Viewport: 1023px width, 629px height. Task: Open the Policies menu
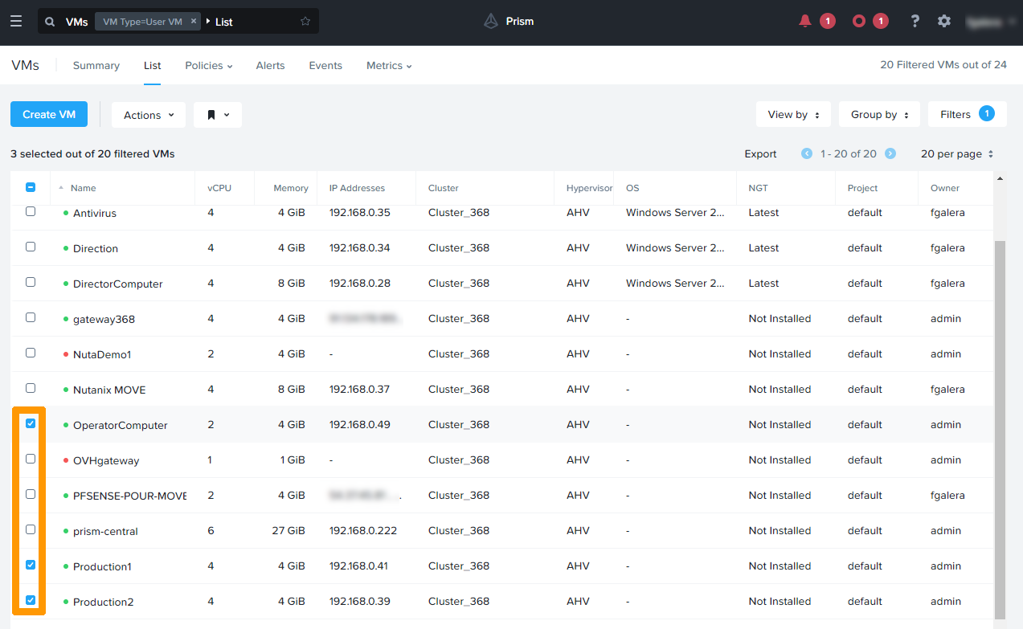click(x=207, y=65)
